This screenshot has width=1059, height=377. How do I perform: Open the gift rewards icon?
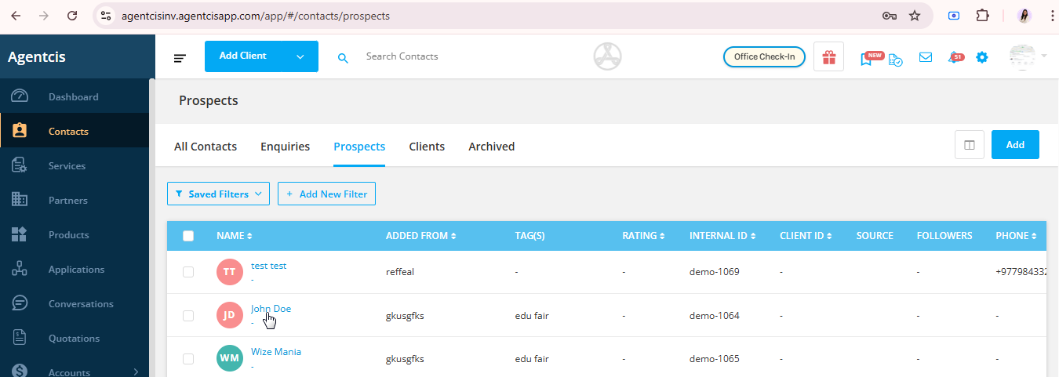[828, 57]
